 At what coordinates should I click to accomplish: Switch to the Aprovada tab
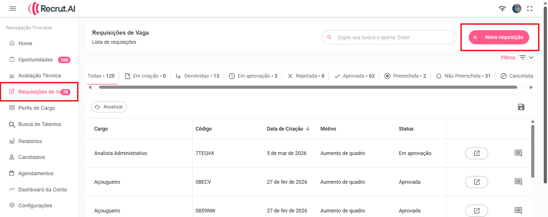click(354, 76)
